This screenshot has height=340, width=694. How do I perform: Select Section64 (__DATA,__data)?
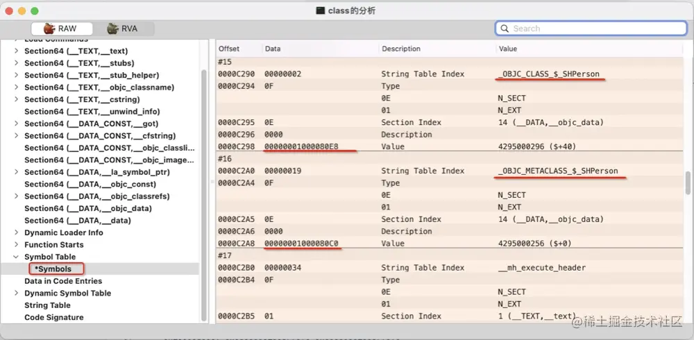coord(78,221)
